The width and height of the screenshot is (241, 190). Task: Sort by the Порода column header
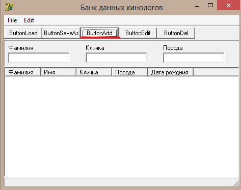click(129, 72)
